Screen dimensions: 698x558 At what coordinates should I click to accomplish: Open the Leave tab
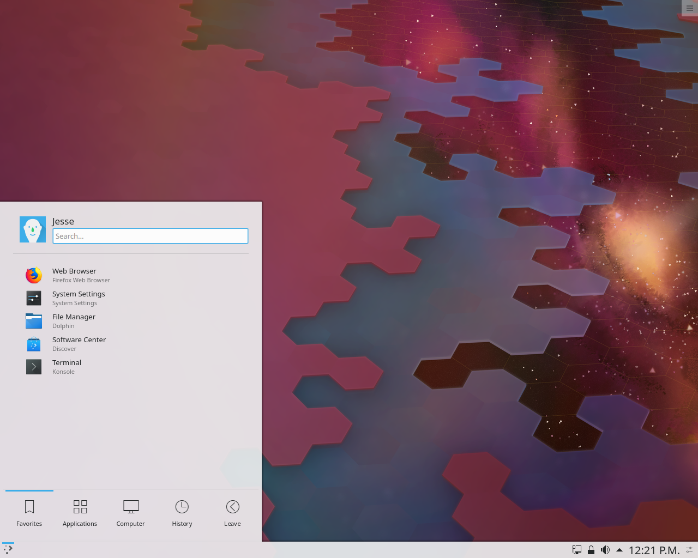point(232,513)
